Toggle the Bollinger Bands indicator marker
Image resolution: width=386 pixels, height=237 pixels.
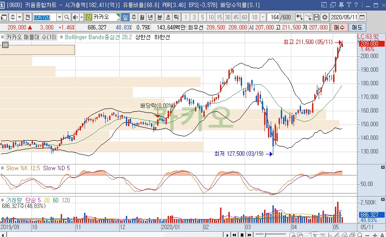(x=62, y=37)
